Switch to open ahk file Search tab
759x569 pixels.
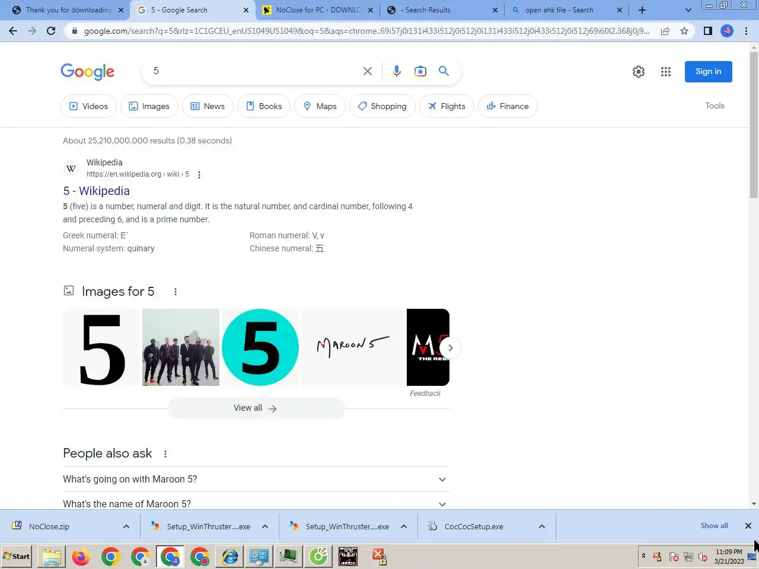(x=567, y=10)
